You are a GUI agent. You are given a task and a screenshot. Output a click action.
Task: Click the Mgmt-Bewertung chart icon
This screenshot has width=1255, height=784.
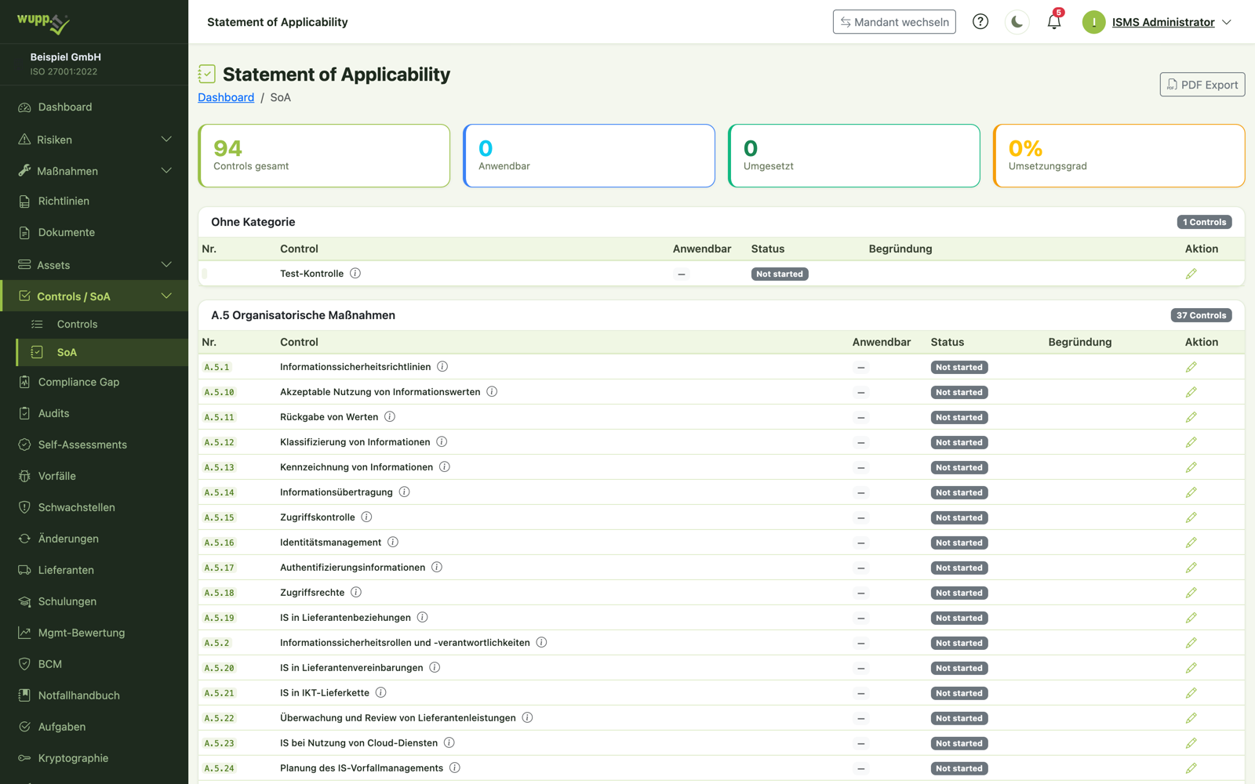[x=24, y=633]
